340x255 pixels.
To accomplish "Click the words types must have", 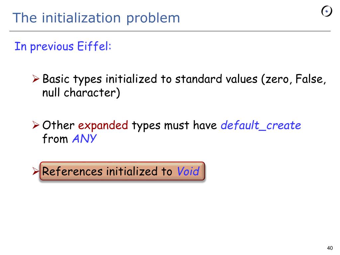I will [x=174, y=126].
